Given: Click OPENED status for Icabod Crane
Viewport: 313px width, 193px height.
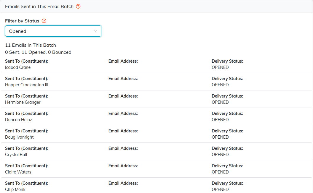Looking at the screenshot, I should [x=220, y=67].
